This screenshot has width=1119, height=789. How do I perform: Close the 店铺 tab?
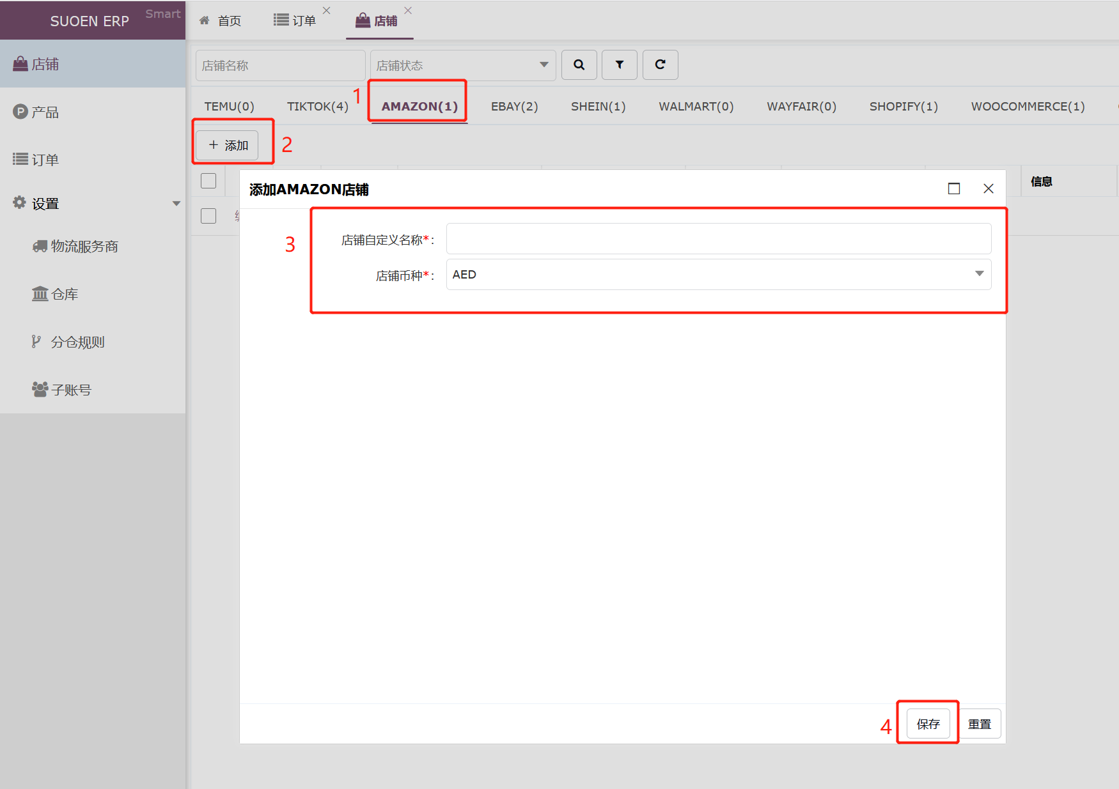coord(408,10)
